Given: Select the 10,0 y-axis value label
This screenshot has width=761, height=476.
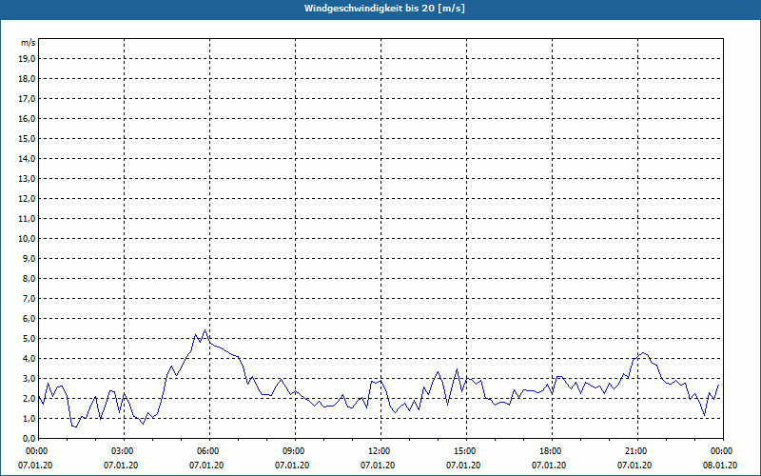Looking at the screenshot, I should coord(28,238).
